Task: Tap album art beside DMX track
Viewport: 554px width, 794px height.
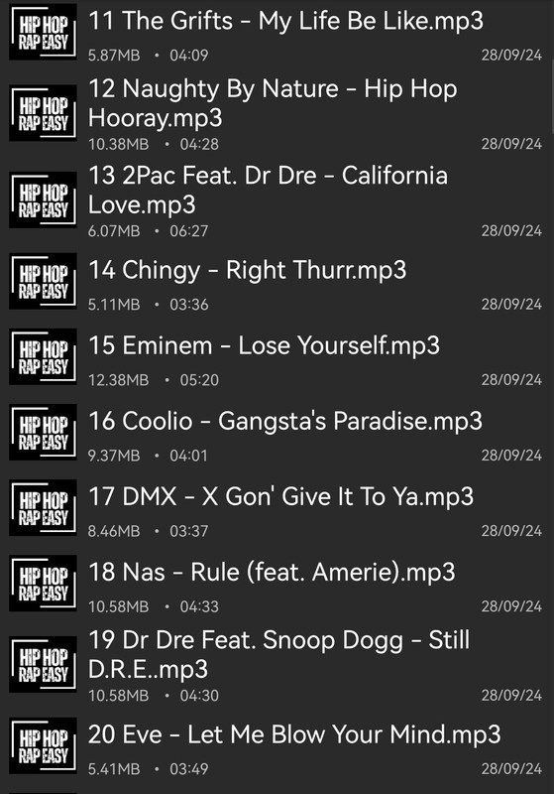Action: click(x=43, y=507)
